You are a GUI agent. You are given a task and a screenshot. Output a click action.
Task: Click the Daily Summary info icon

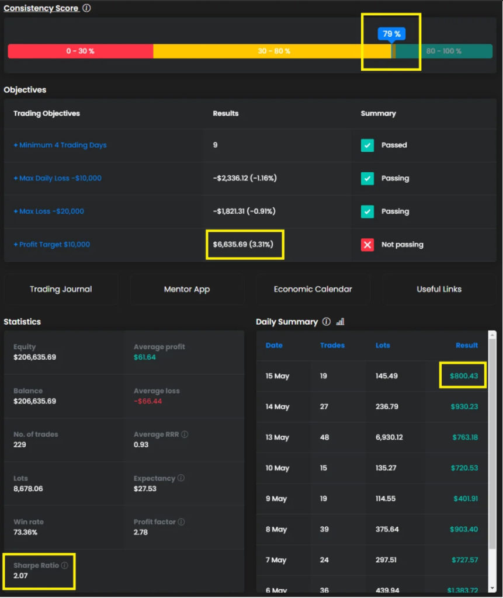[x=327, y=322]
